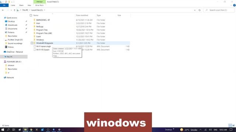Screen dimensions: 236x132
Task: Click This PC in the address breadcrumb
Action: pos(25,10)
